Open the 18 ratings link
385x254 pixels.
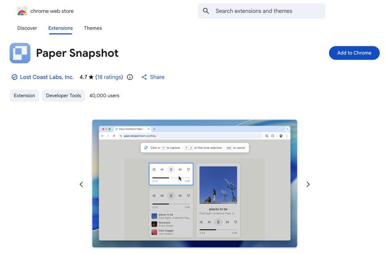pos(109,77)
